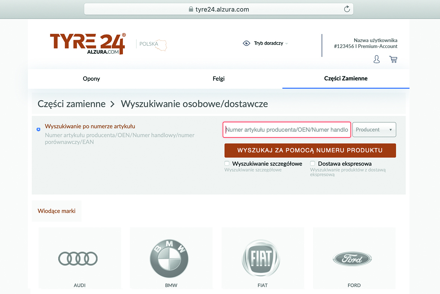Switch to the Opony tab
The height and width of the screenshot is (294, 440).
[x=91, y=79]
